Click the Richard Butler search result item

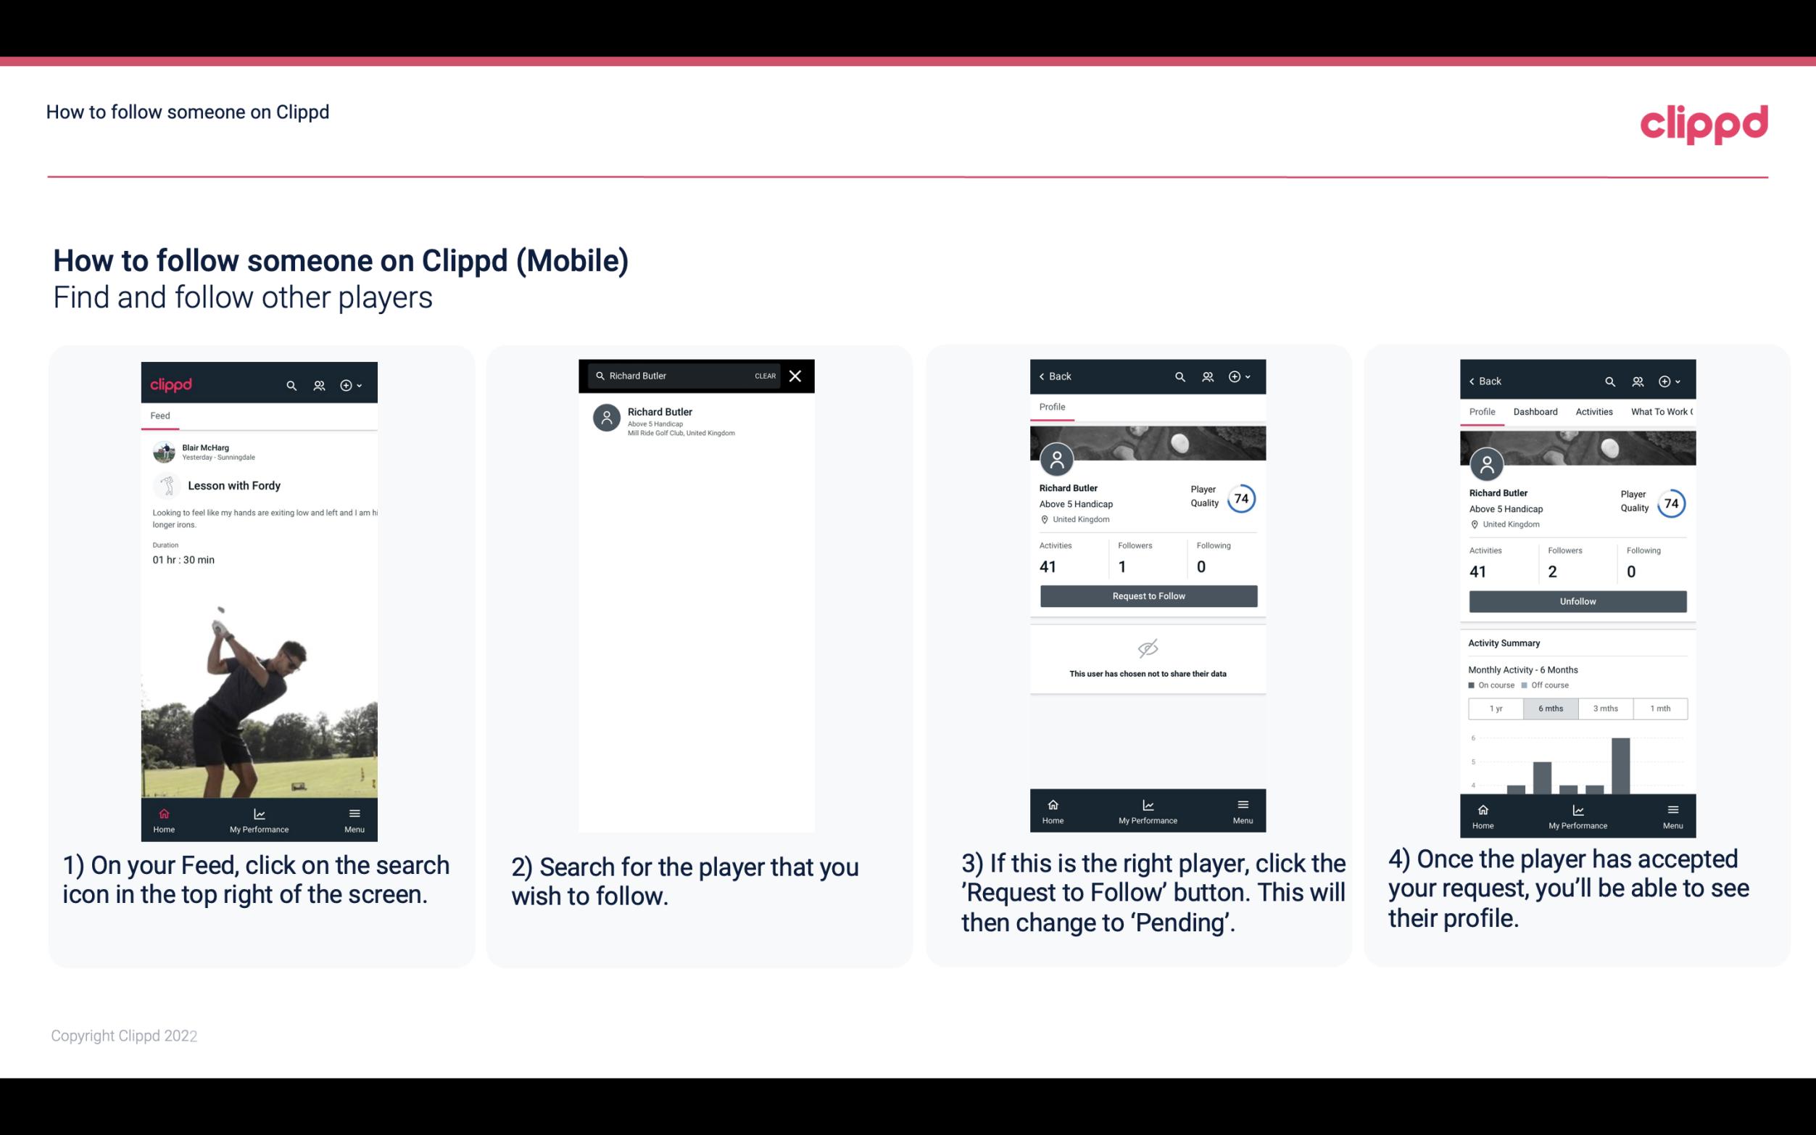click(x=699, y=420)
